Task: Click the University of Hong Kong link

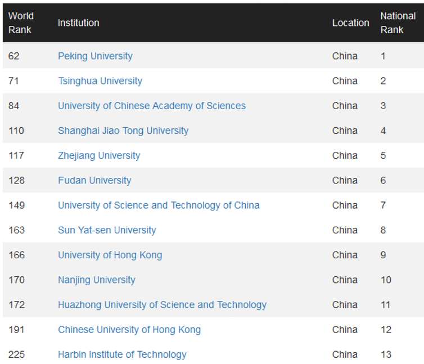Action: click(x=110, y=255)
